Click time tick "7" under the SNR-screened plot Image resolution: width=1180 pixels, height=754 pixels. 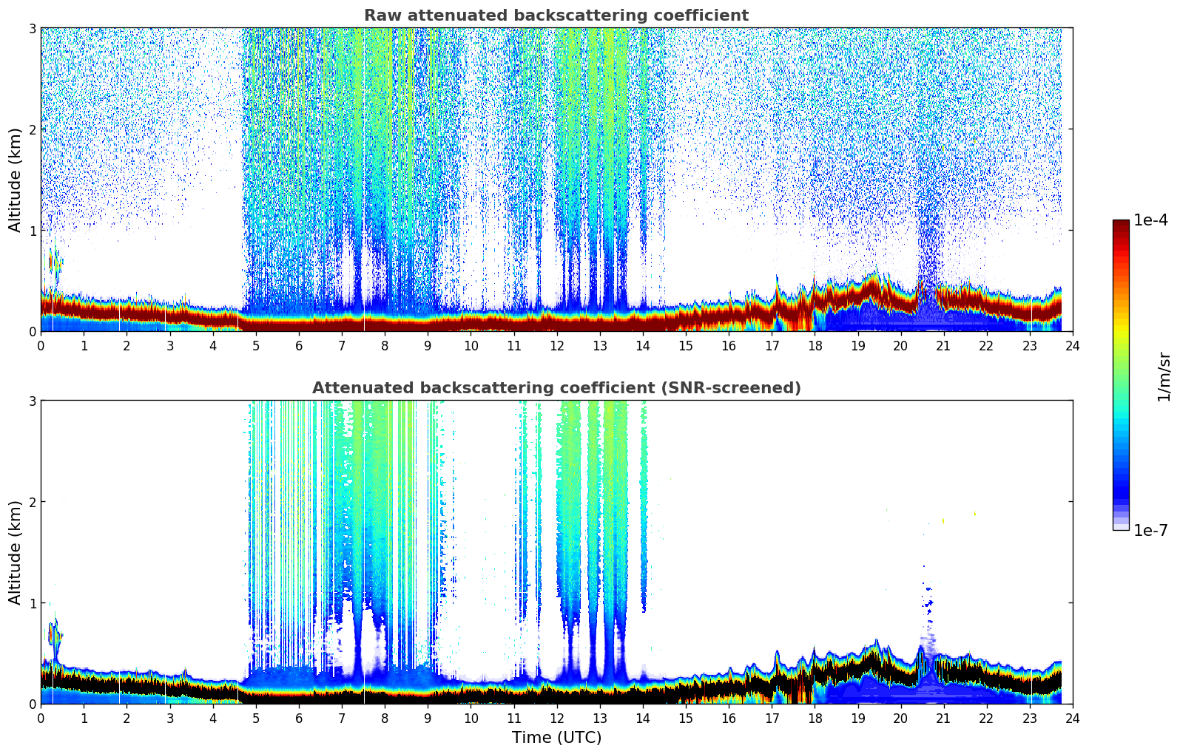point(342,718)
